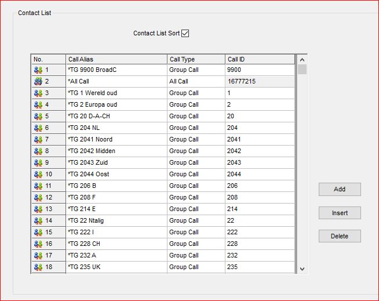Viewport: 379px width, 301px height.
Task: Click the group icon in row 16
Action: pyautogui.click(x=38, y=244)
